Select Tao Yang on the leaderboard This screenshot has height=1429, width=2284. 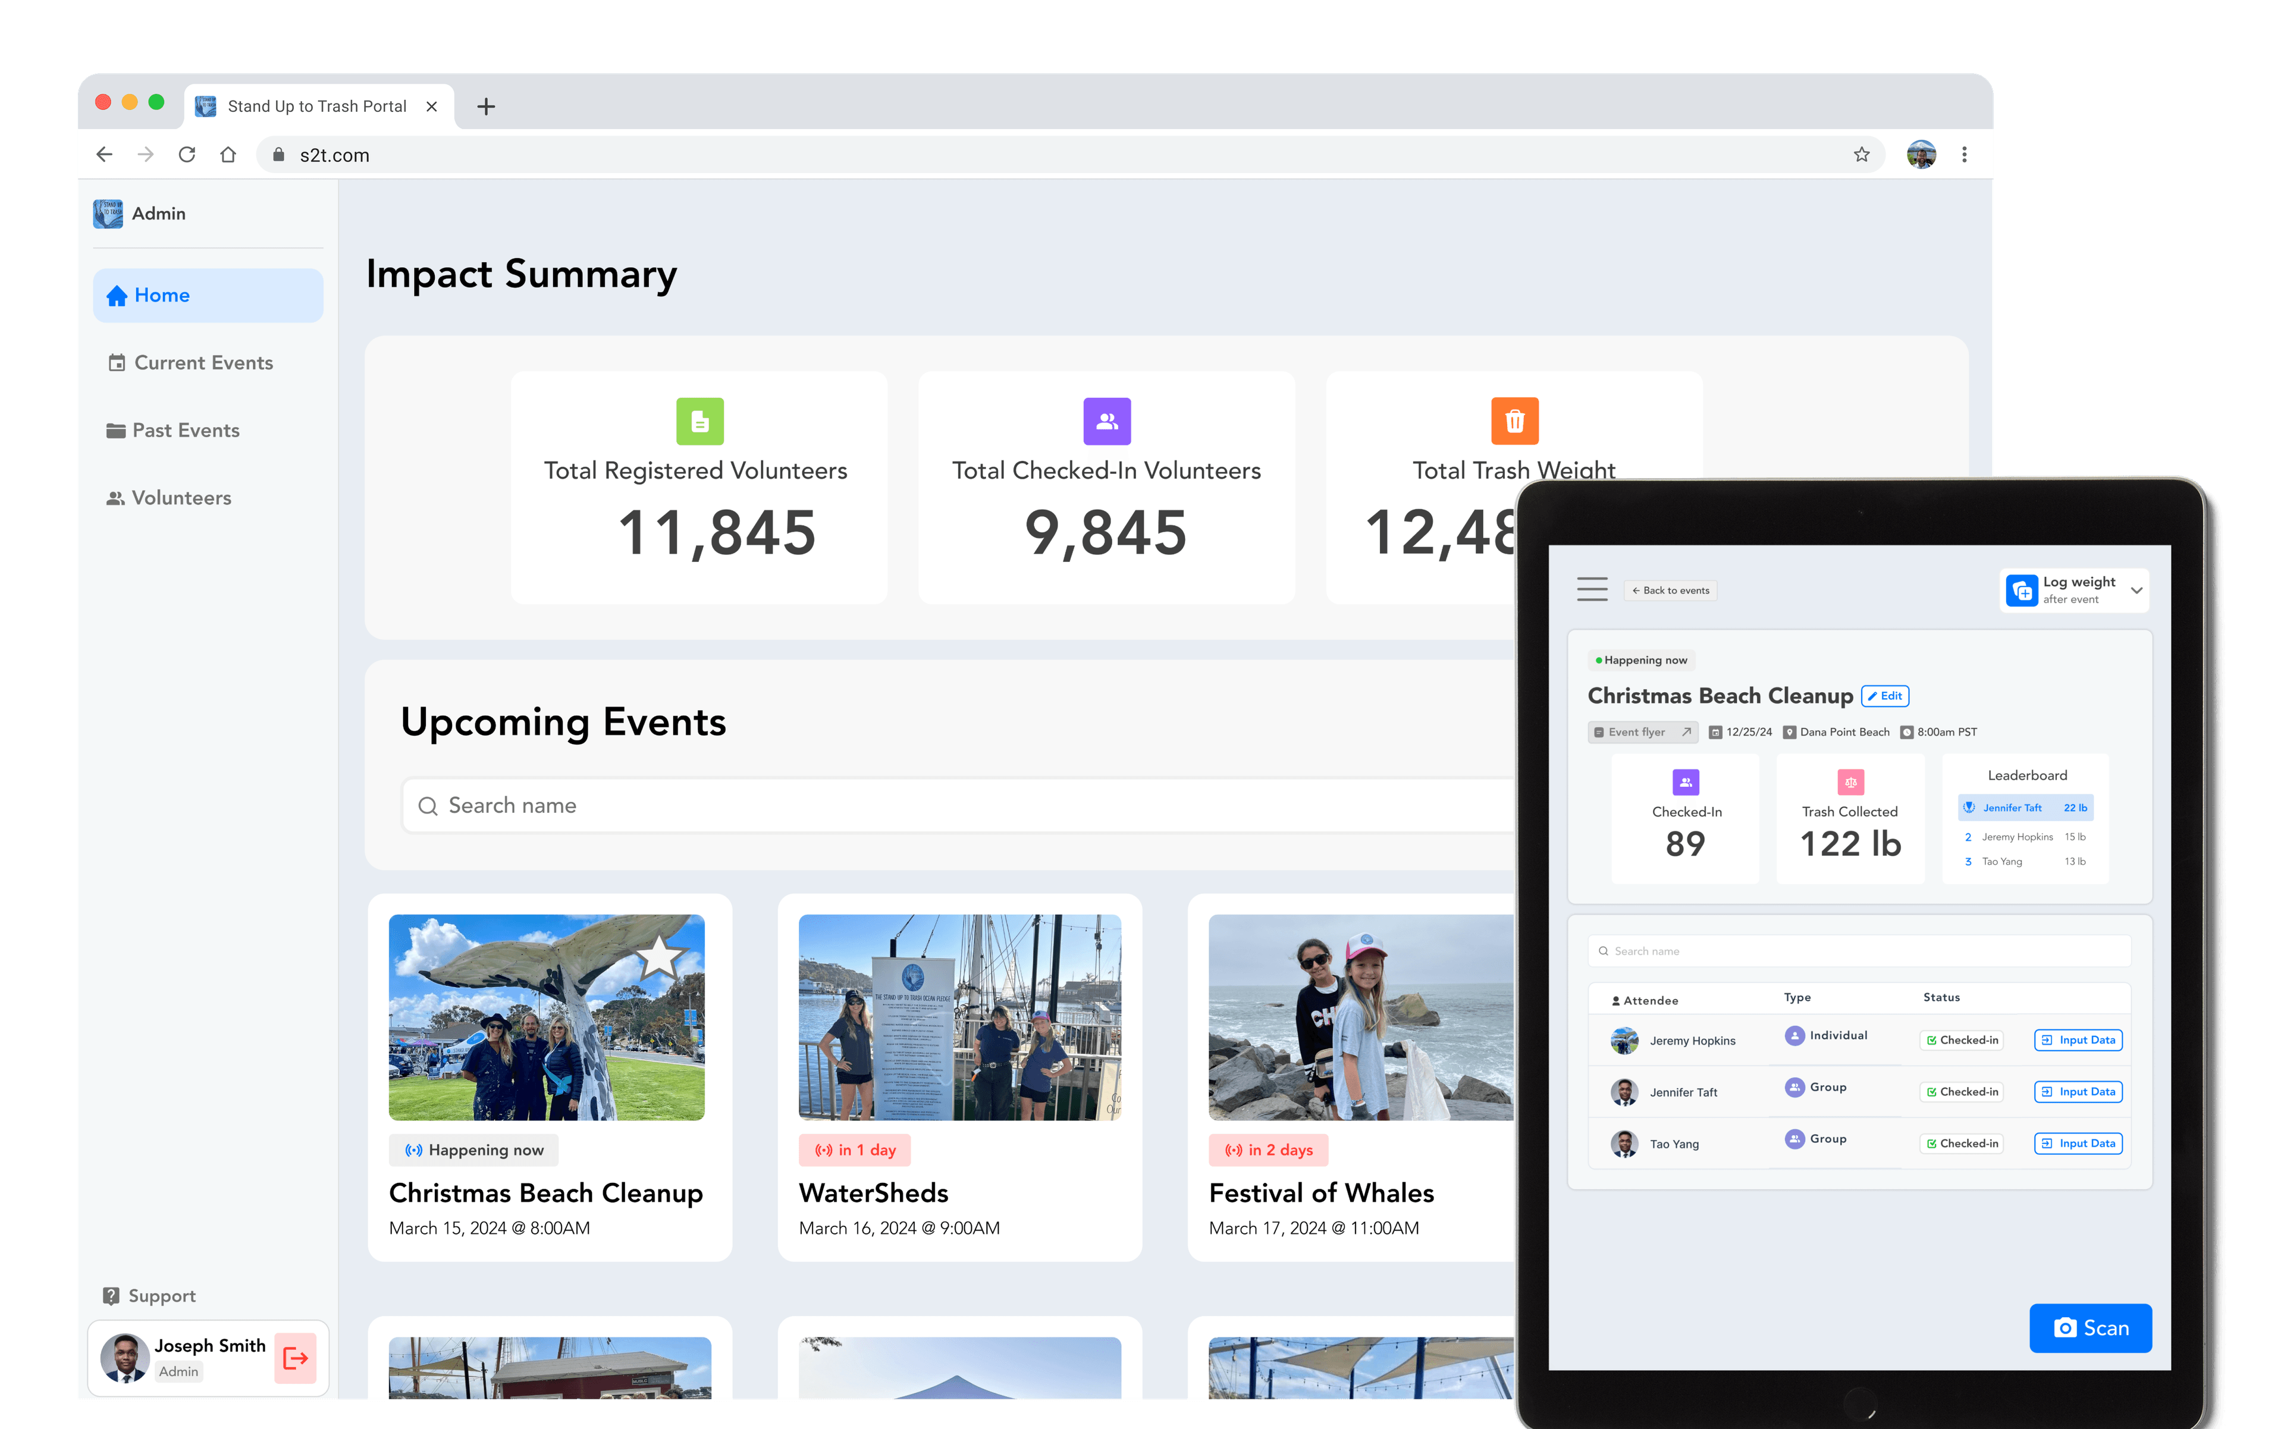(x=2026, y=862)
